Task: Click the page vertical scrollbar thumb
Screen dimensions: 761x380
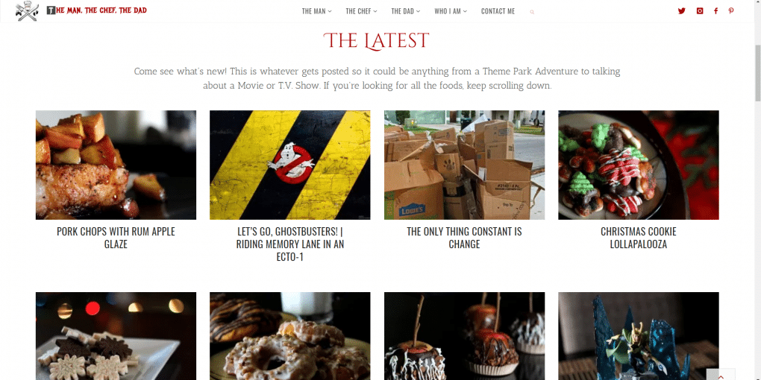Action: pos(757,73)
